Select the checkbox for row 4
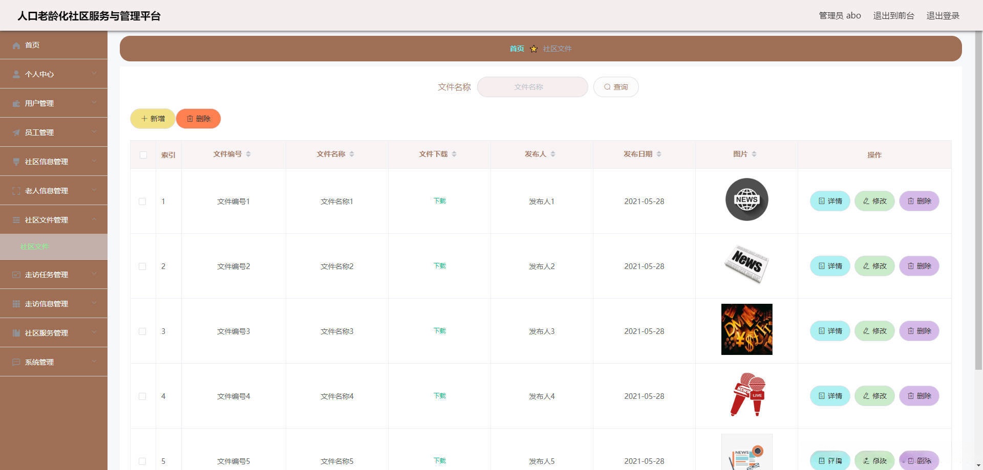 tap(142, 396)
